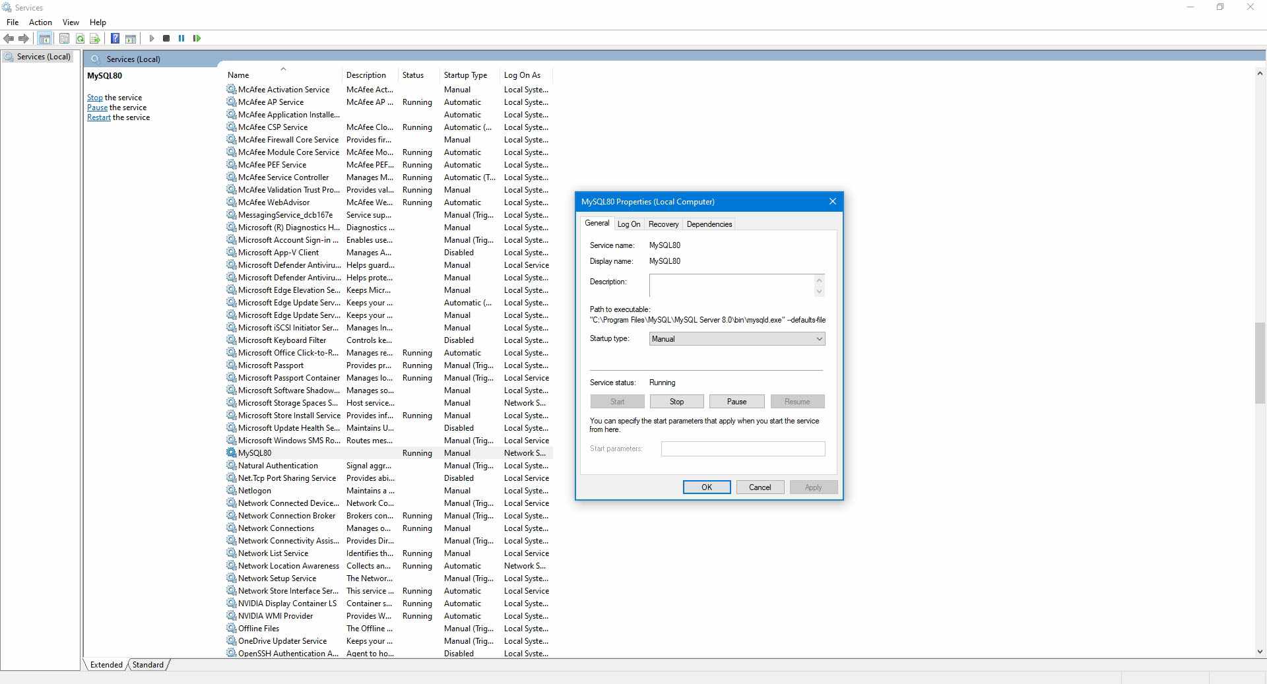
Task: Open the Help menu
Action: click(98, 22)
